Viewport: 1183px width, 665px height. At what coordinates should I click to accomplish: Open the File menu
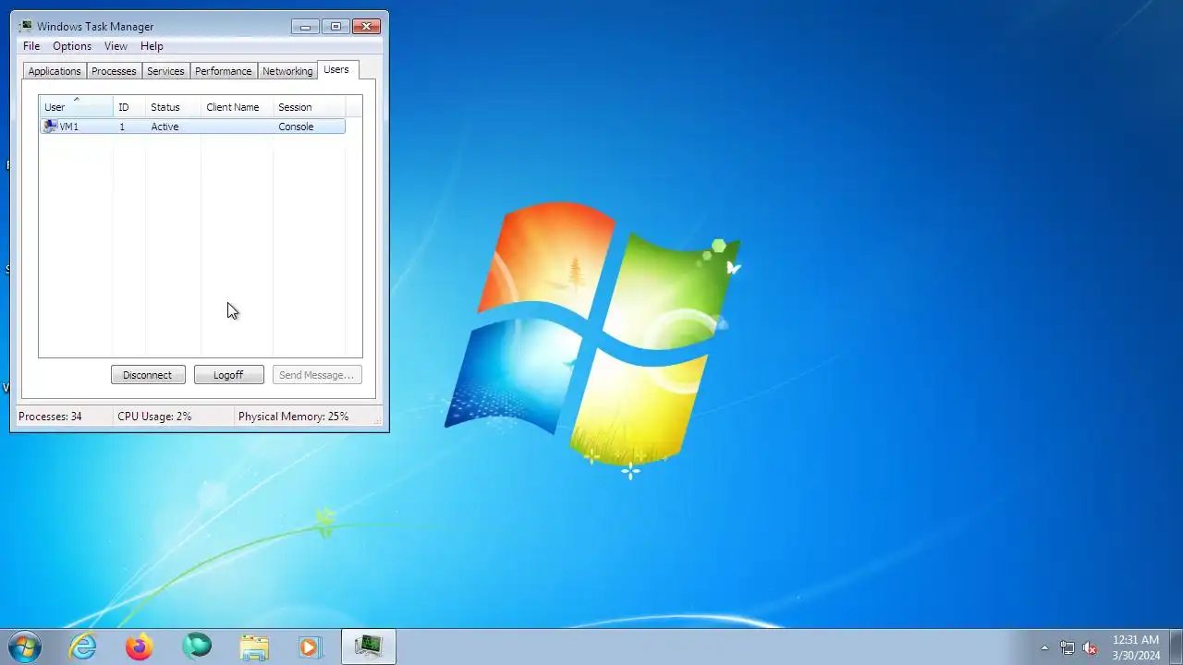(x=31, y=46)
